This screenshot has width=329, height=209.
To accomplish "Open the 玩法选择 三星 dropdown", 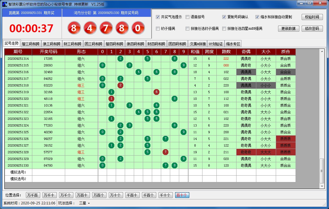I will tap(85, 203).
